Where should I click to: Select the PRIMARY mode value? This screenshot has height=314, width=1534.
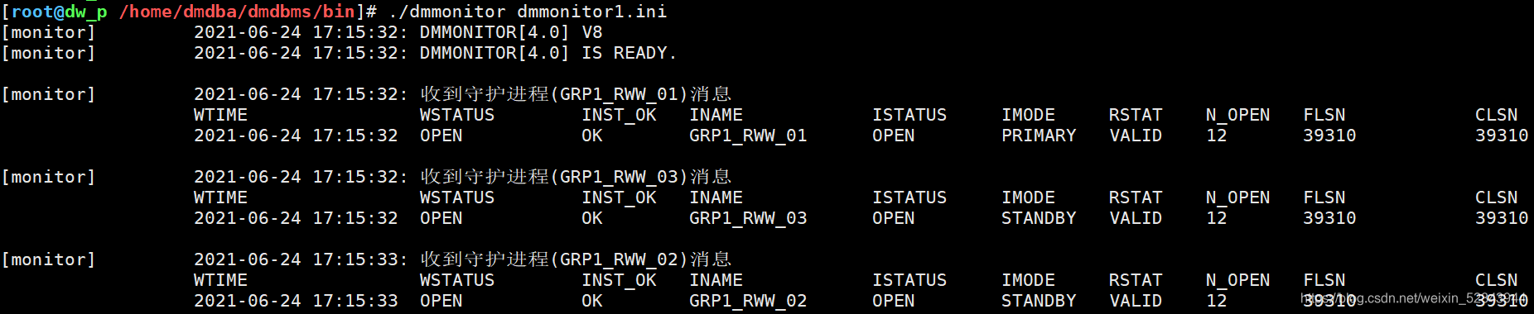[x=1039, y=136]
